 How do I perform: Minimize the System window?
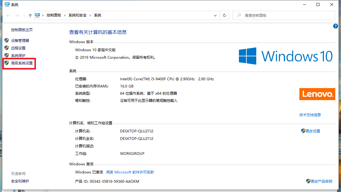[x=304, y=4]
